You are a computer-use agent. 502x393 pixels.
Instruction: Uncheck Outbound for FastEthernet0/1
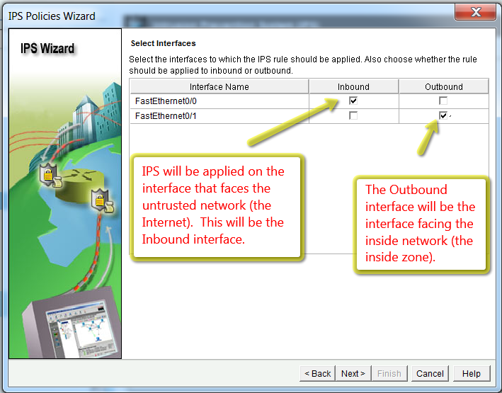(x=443, y=115)
